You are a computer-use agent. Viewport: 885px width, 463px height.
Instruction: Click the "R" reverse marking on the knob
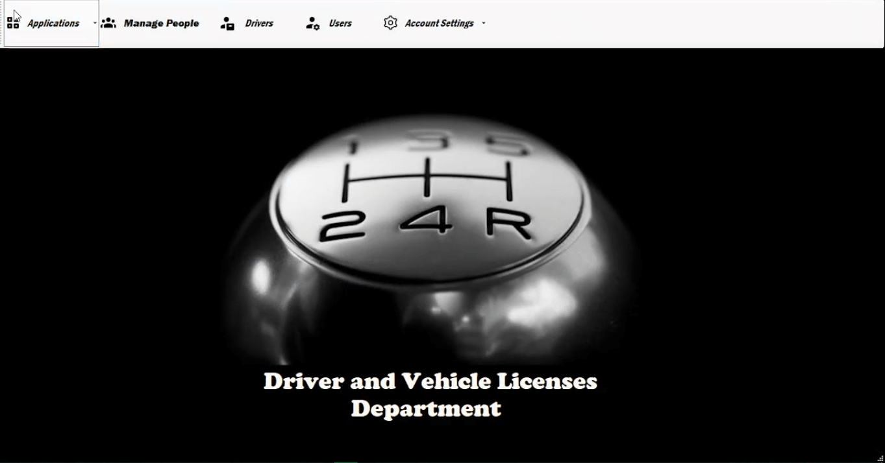pos(508,224)
